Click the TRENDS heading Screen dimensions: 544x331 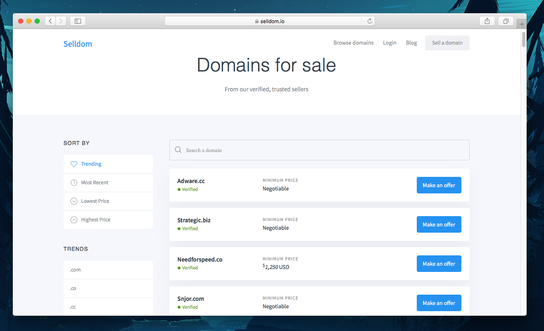tap(76, 249)
